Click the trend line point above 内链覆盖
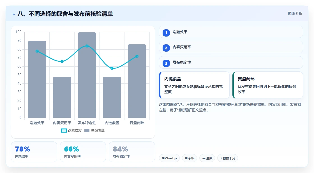This screenshot has width=314, height=173. (112, 68)
